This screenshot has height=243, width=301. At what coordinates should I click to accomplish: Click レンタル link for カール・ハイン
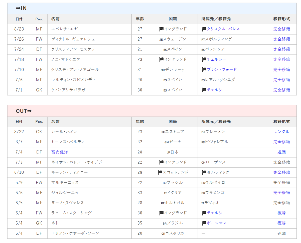pyautogui.click(x=281, y=132)
